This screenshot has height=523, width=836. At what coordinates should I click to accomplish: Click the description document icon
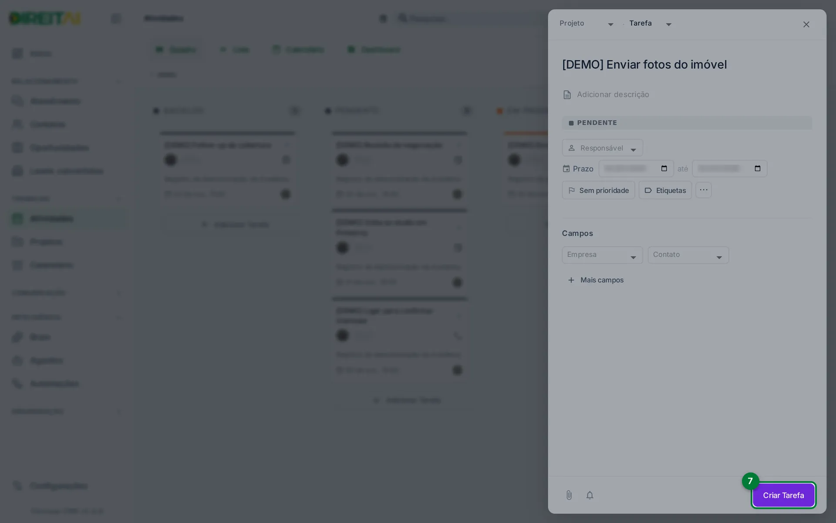coord(567,95)
